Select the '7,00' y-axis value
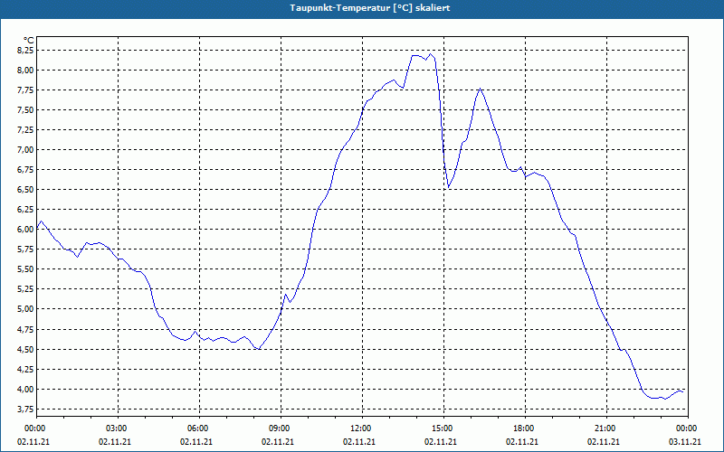The height and width of the screenshot is (452, 724). [x=26, y=149]
